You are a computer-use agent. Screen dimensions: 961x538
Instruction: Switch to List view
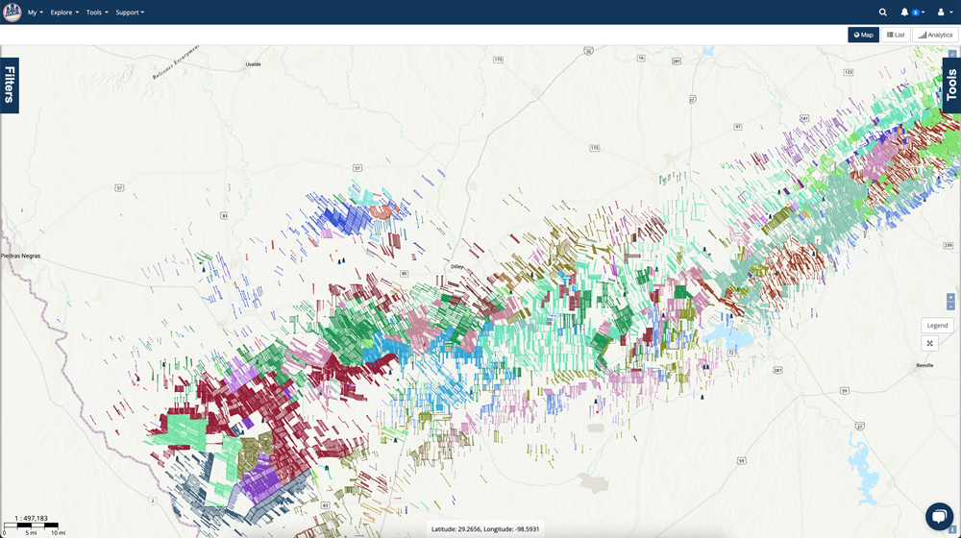click(896, 35)
